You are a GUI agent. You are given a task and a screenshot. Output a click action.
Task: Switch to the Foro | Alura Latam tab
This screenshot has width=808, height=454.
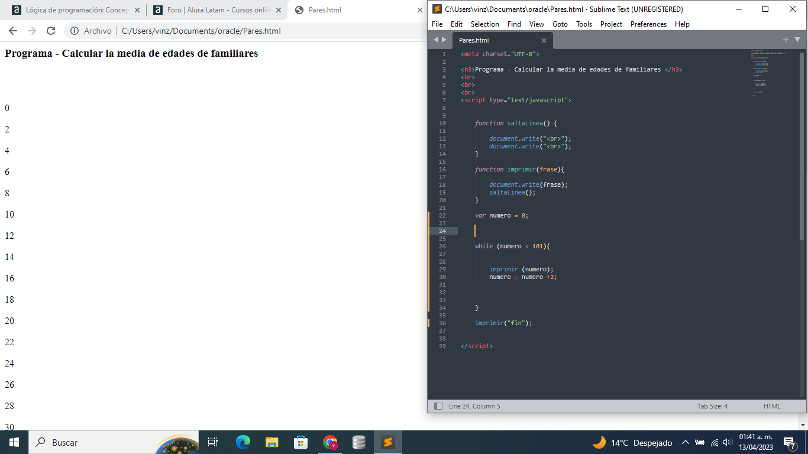(x=217, y=10)
